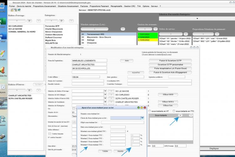The height and width of the screenshot is (157, 235).
Task: Tick the Caution bancaire checkbox
Action: click(x=50, y=133)
